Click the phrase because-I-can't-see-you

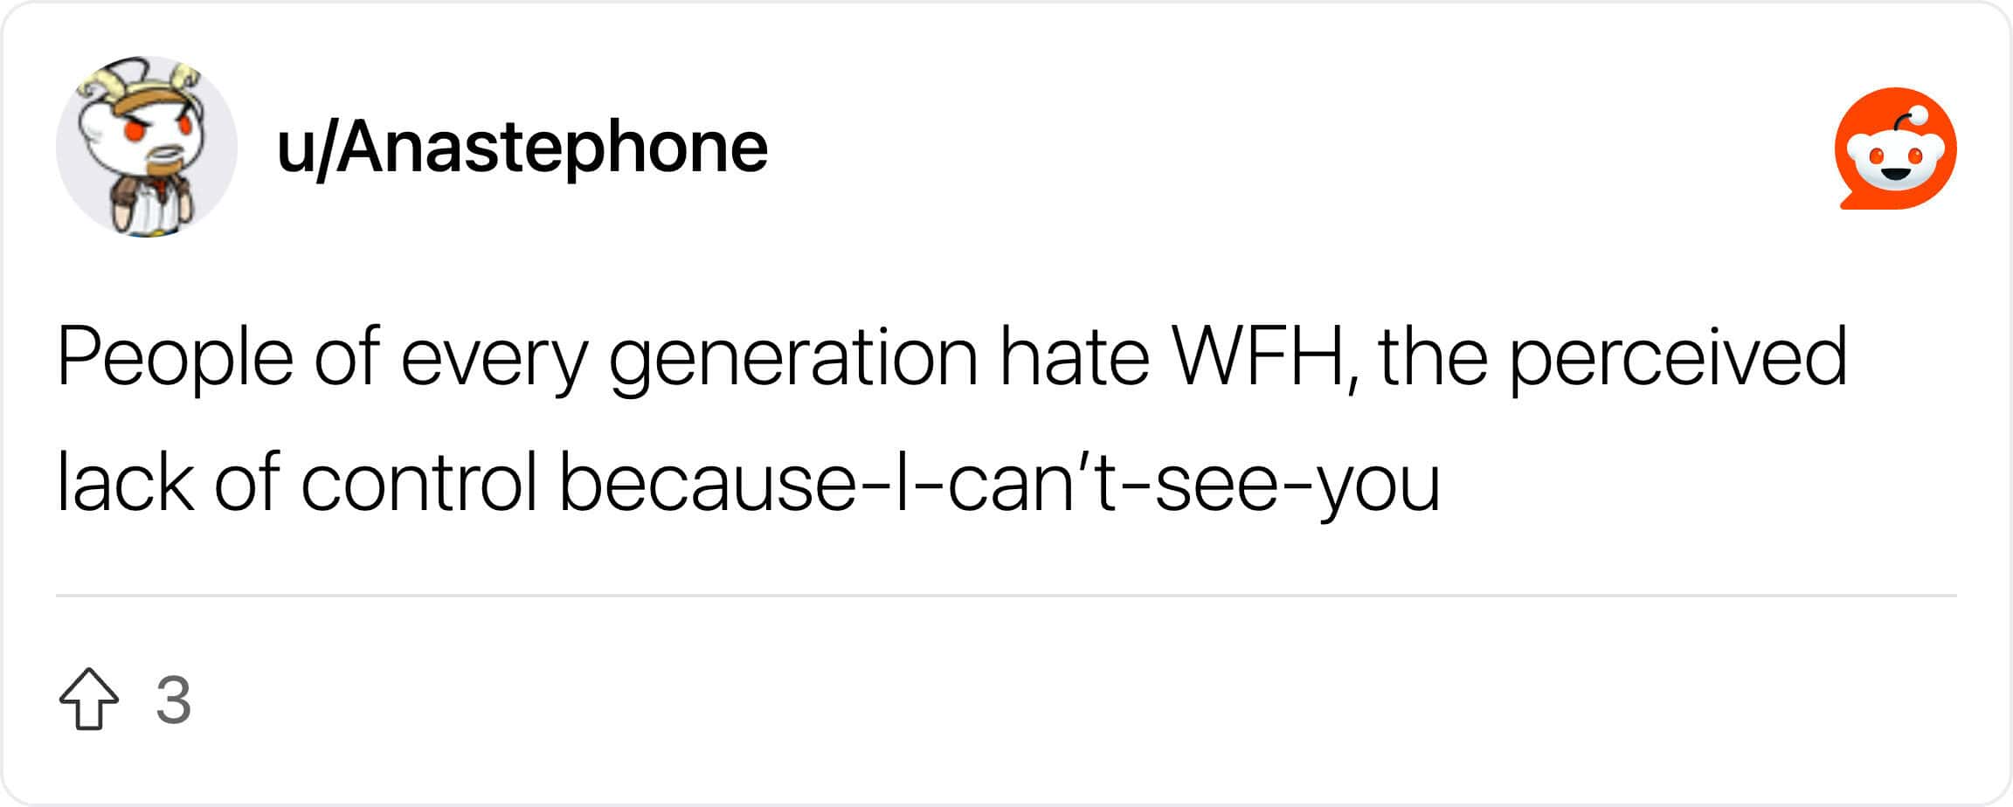click(999, 482)
